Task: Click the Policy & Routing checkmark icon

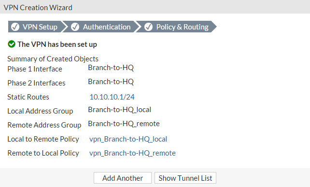Action: [148, 27]
